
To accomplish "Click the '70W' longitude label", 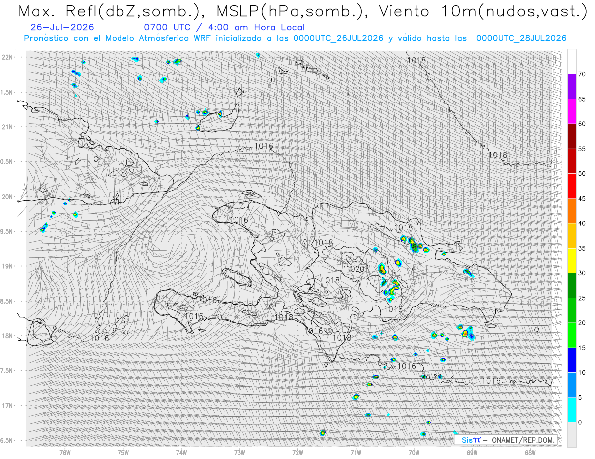I will click(x=414, y=452).
